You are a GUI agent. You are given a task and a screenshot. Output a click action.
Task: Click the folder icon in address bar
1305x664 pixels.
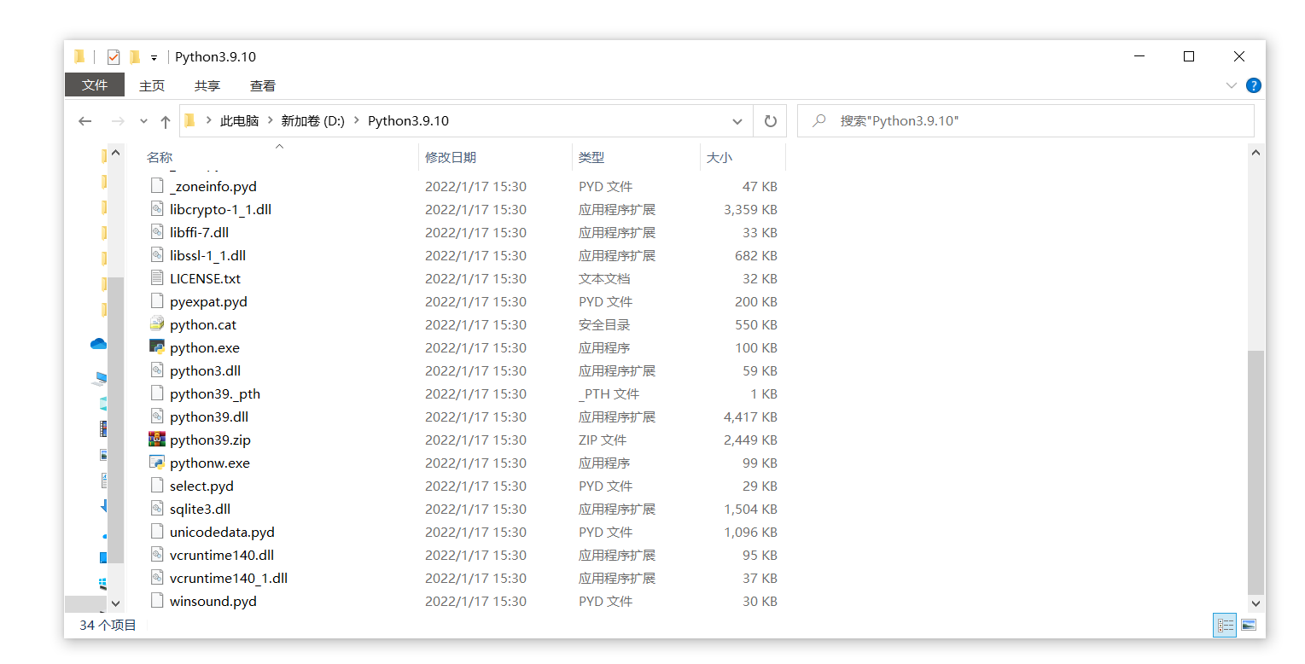[x=189, y=120]
